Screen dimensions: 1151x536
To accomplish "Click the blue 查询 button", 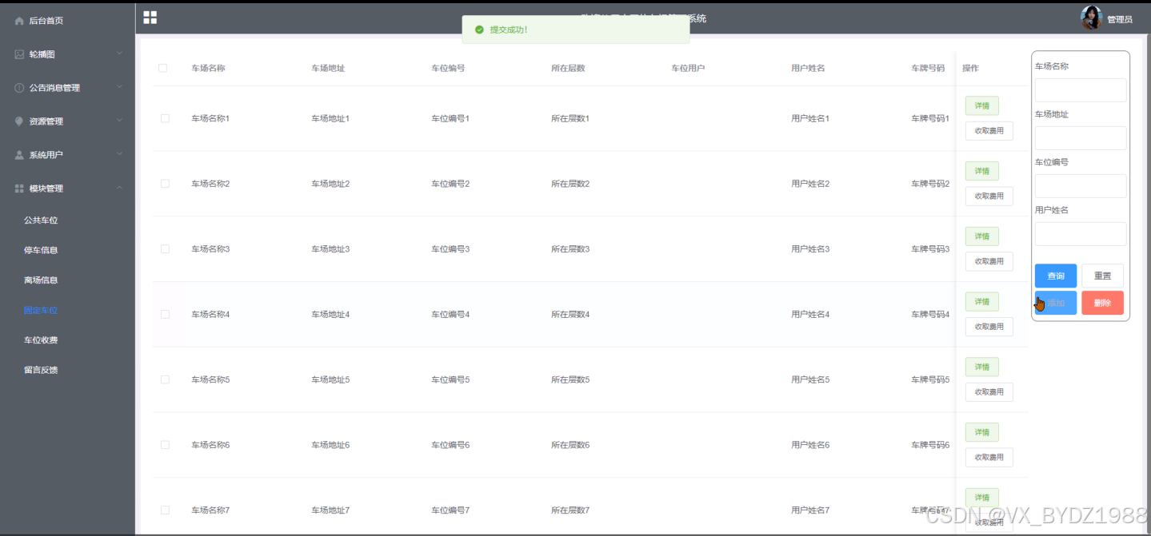I will [x=1056, y=276].
